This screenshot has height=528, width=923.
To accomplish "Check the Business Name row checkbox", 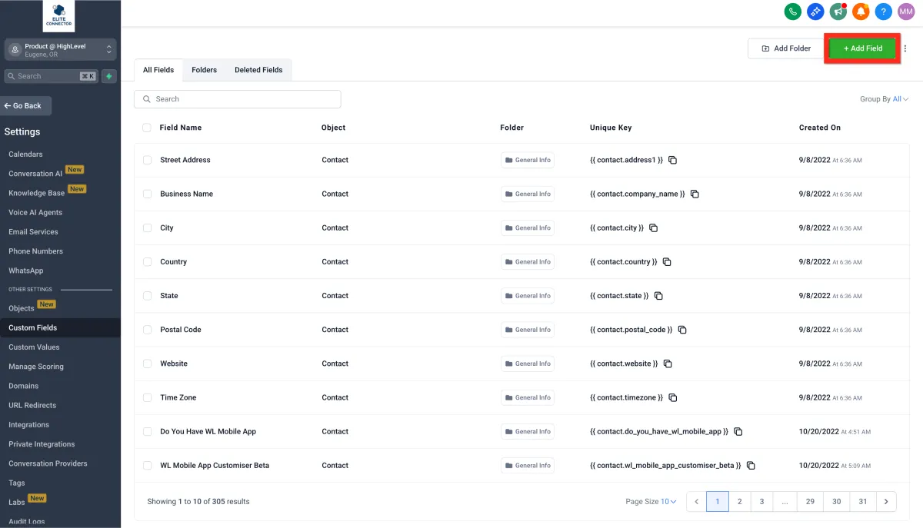I will pyautogui.click(x=147, y=194).
